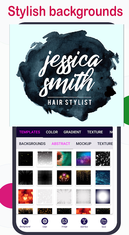The image size is (129, 235).
Task: Choose the white glowing circle navy thumbnail
Action: click(x=103, y=196)
